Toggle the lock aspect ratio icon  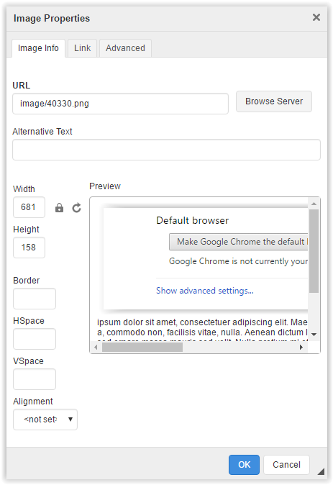[x=59, y=207]
